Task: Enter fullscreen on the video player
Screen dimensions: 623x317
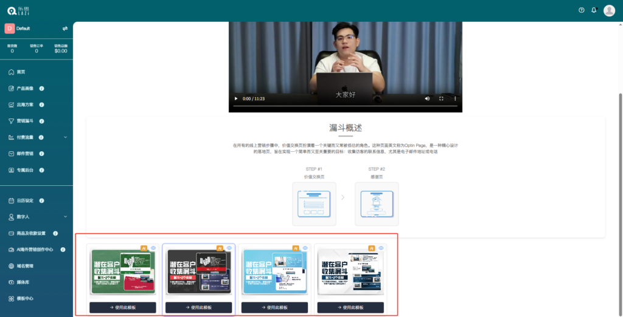Action: pos(441,98)
